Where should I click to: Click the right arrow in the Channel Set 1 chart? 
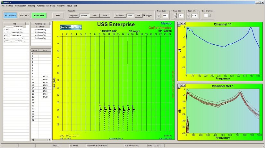pos(184,85)
